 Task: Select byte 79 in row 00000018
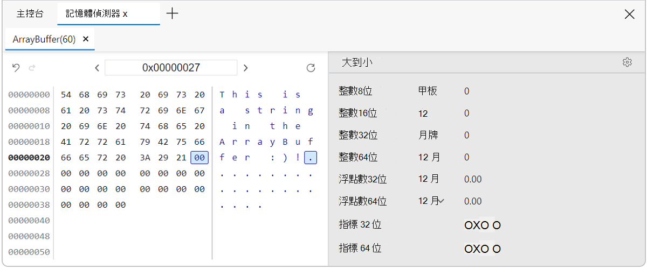click(x=145, y=142)
